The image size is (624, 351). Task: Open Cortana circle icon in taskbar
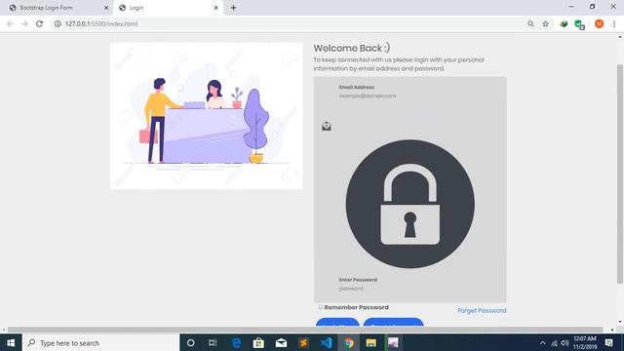191,342
